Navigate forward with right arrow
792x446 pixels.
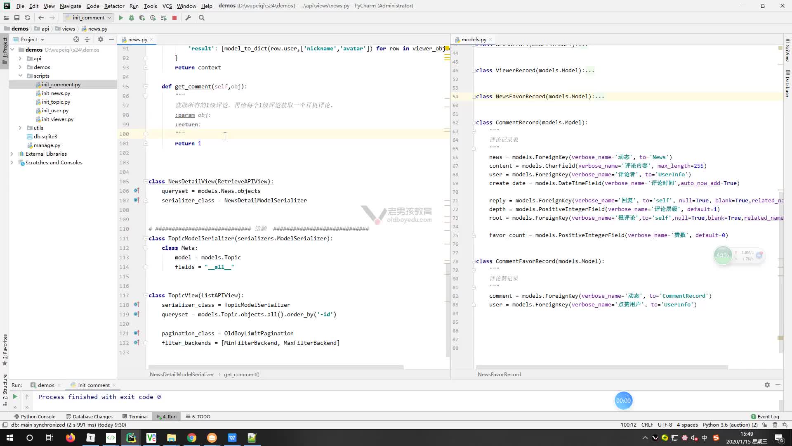coord(52,18)
